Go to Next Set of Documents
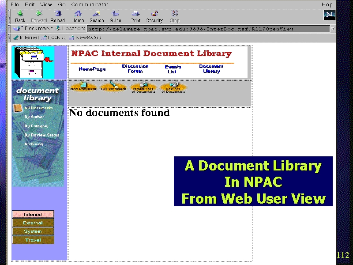Viewport: 353px width, 265px height. pos(173,87)
